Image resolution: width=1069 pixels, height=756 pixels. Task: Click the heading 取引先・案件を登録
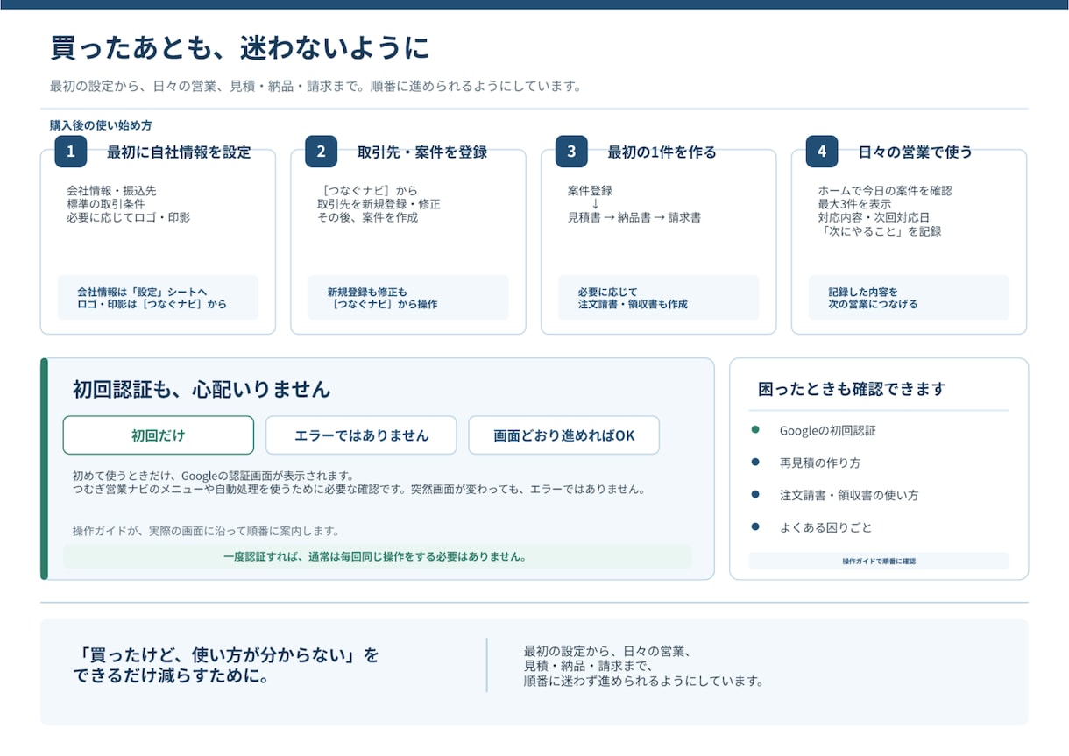tap(422, 152)
